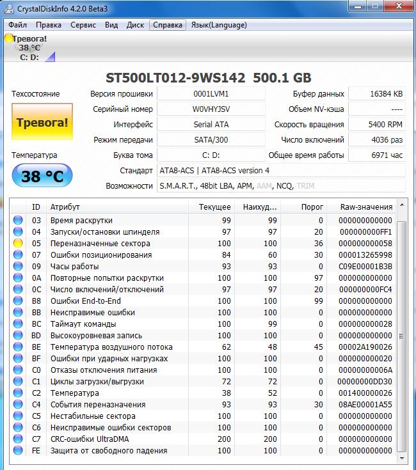Click the drive model title ST500LT012-9WS142
Image resolution: width=416 pixels, height=470 pixels.
[x=175, y=78]
